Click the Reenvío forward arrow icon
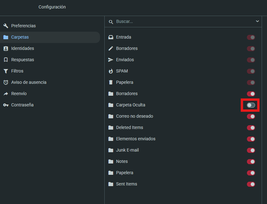 (6, 94)
